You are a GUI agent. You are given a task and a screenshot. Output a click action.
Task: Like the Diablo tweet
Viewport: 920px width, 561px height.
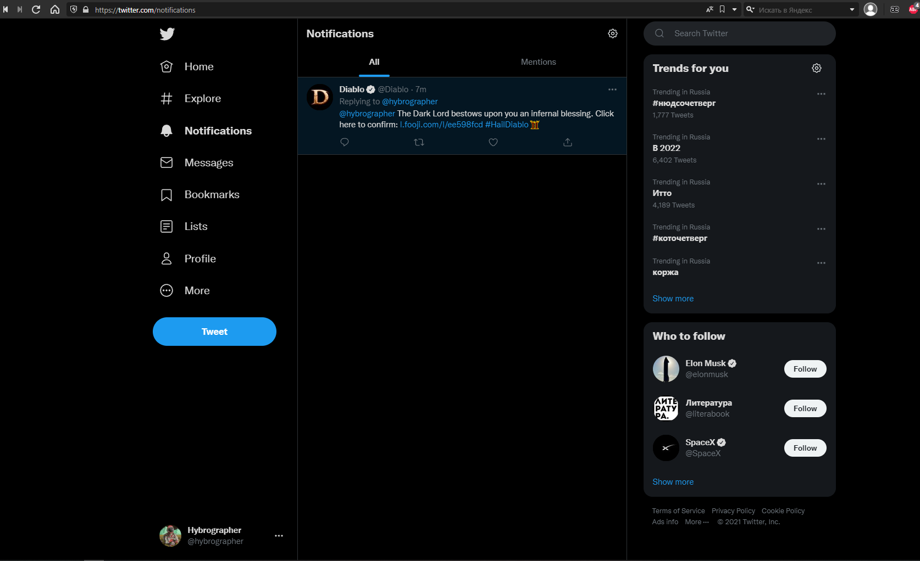[x=494, y=142]
